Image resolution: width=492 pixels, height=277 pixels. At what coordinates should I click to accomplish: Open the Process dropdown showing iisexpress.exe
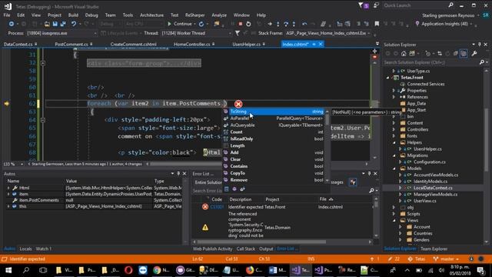[x=61, y=33]
